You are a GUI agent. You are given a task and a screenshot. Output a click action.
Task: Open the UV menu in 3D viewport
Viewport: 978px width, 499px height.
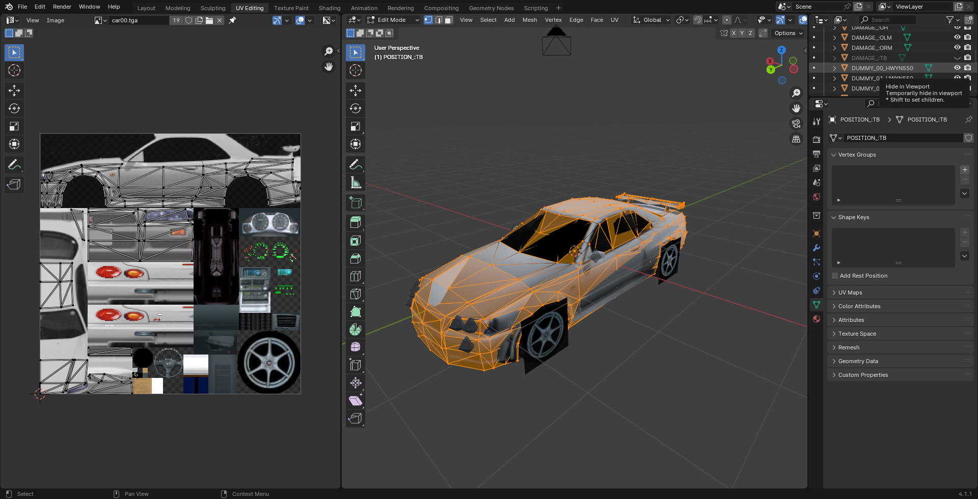[615, 20]
